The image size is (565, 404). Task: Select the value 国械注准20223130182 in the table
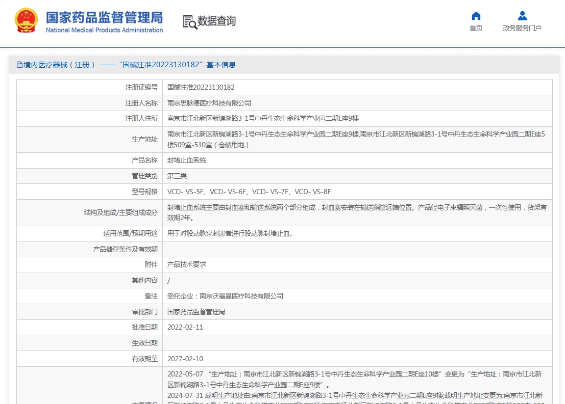tap(201, 87)
